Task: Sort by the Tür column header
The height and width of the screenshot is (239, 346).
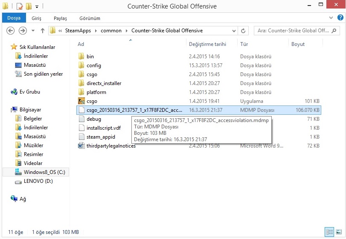Action: pos(244,44)
